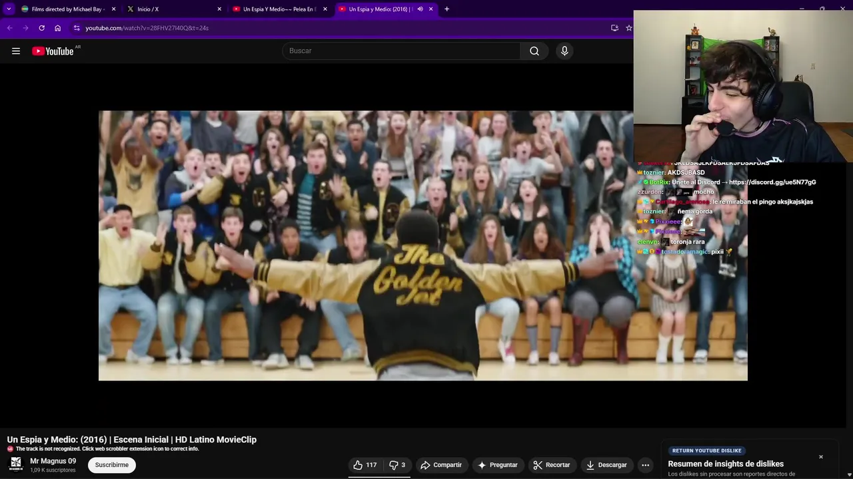Open the YouTube hamburger guide menu
This screenshot has height=479, width=853.
coord(16,51)
